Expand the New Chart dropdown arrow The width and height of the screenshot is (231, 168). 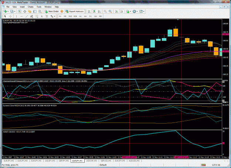tap(8, 11)
